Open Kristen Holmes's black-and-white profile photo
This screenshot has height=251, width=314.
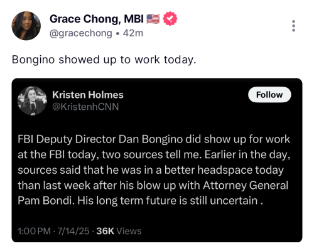tap(32, 100)
